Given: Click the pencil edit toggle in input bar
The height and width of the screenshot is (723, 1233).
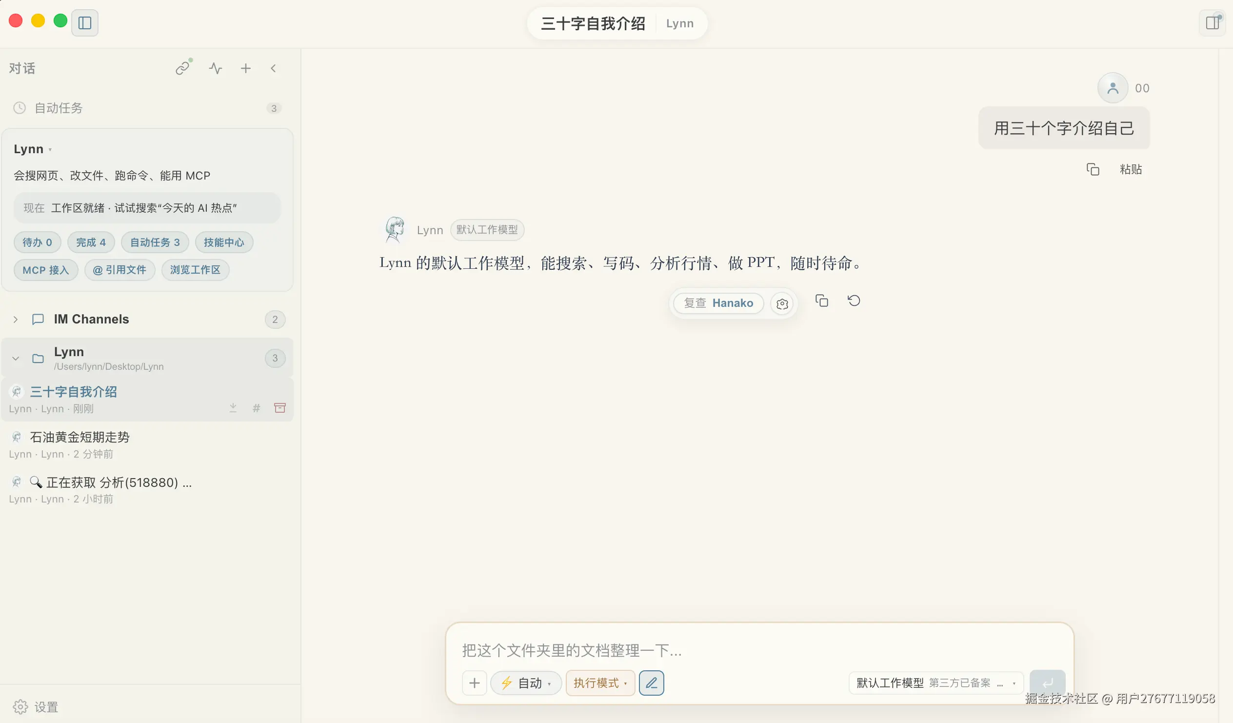Looking at the screenshot, I should (x=651, y=683).
